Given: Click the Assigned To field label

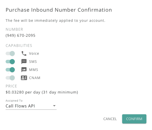Looking at the screenshot, I should pos(14,101).
